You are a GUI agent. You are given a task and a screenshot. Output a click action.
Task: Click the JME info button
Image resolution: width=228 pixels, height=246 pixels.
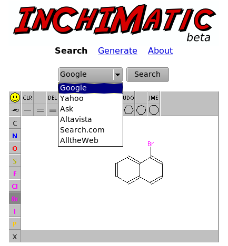[154, 98]
